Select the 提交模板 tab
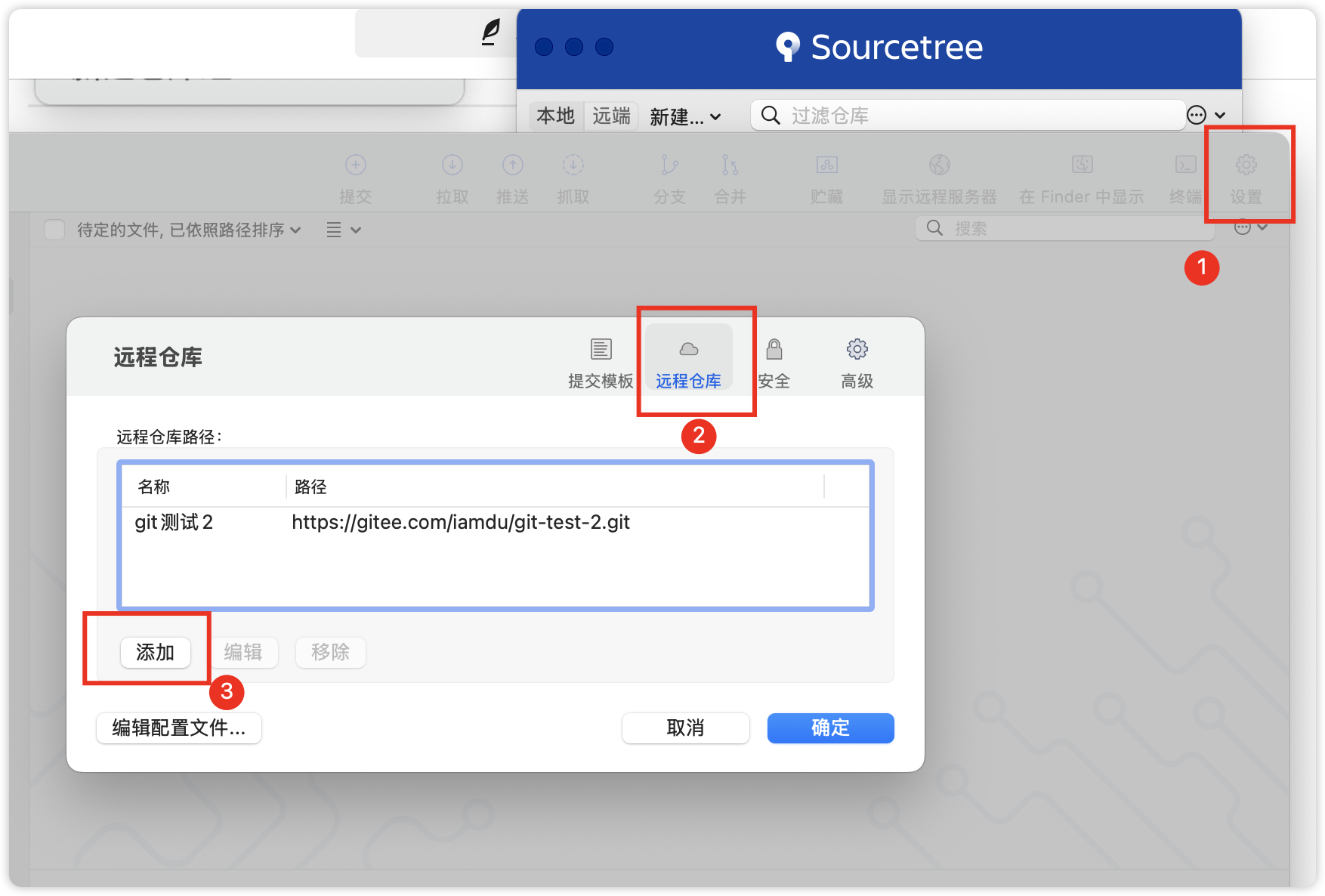The height and width of the screenshot is (896, 1325). click(x=601, y=363)
